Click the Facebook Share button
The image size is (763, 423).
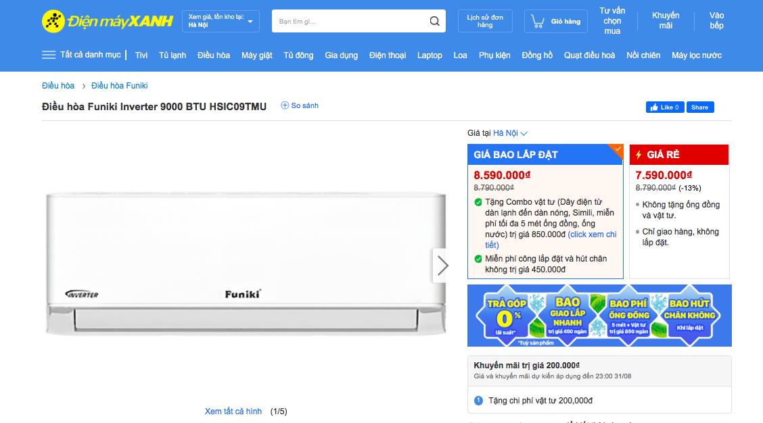pos(699,107)
